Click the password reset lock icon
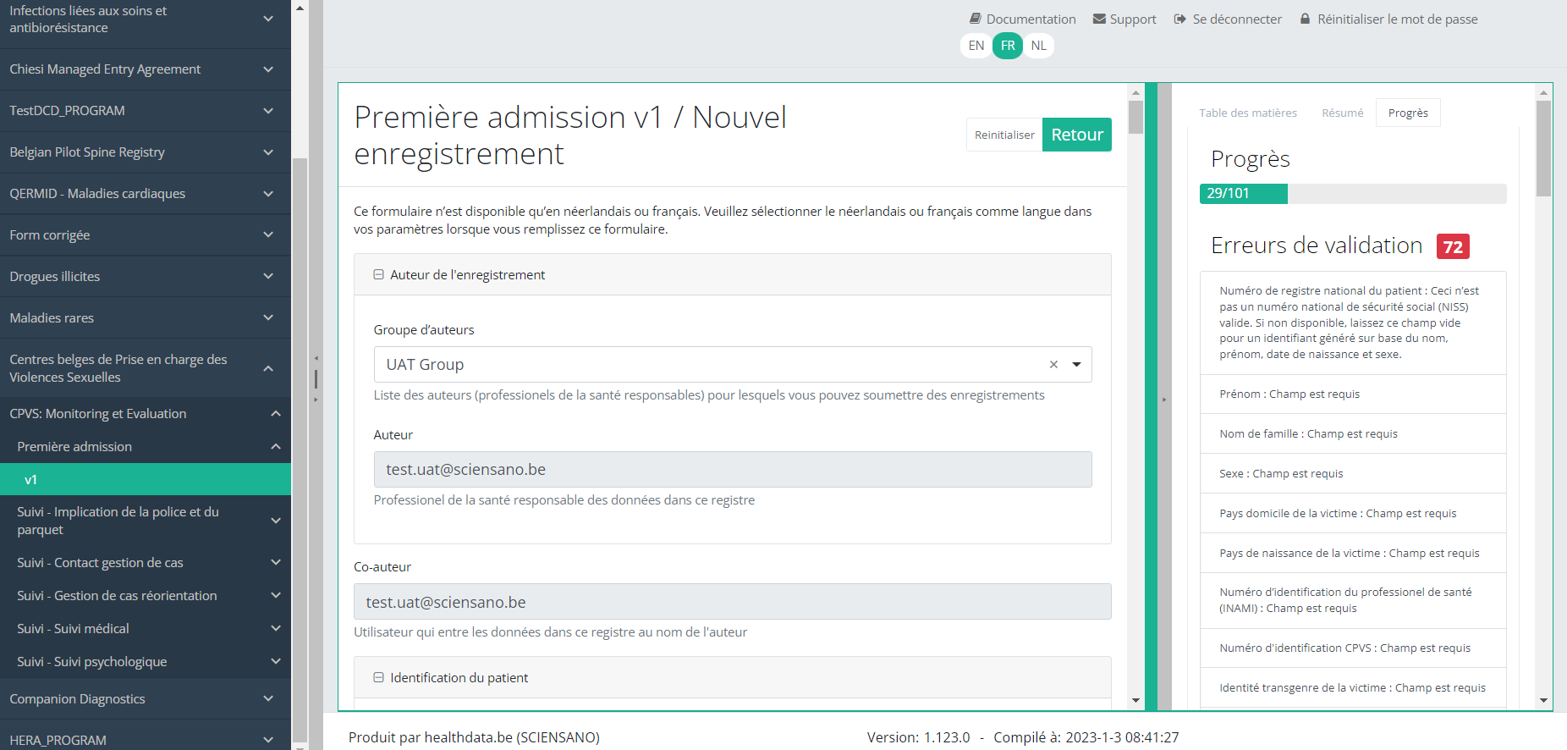Screen dimensions: 1567x750 pyautogui.click(x=1305, y=19)
